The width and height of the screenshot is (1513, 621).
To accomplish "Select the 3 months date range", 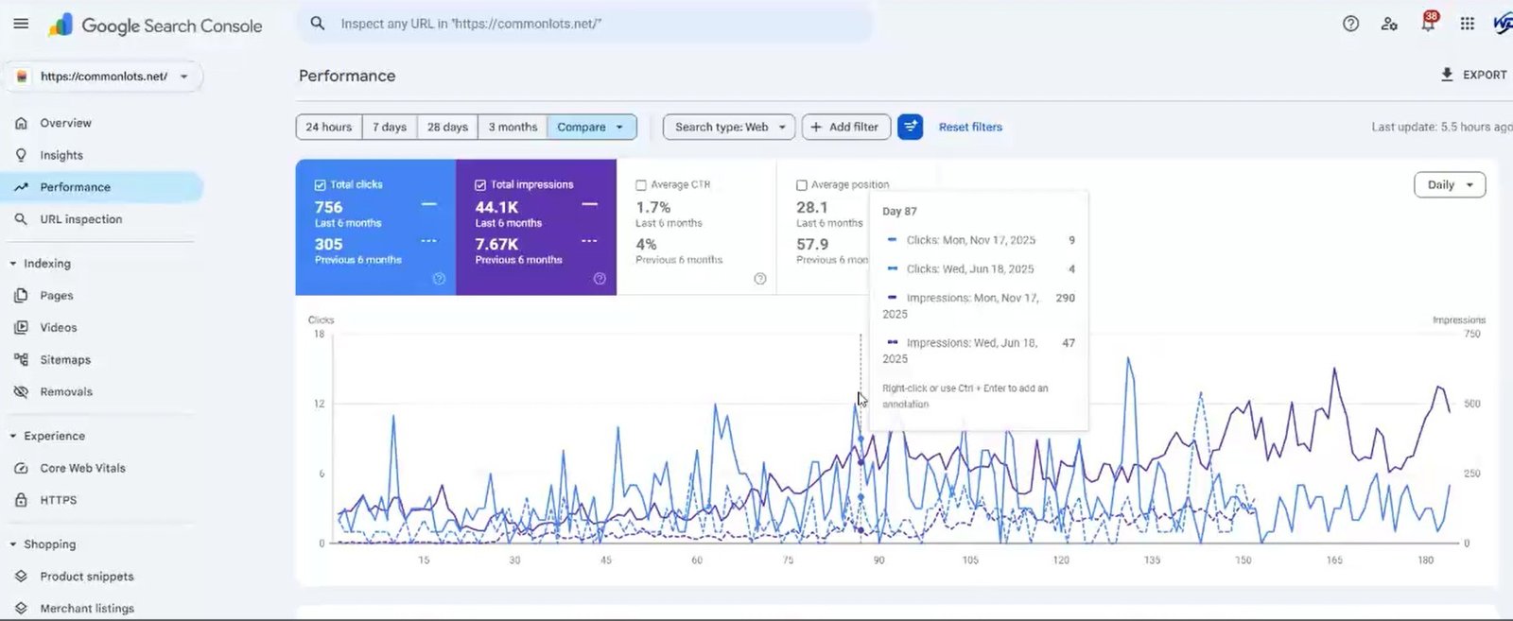I will 513,127.
